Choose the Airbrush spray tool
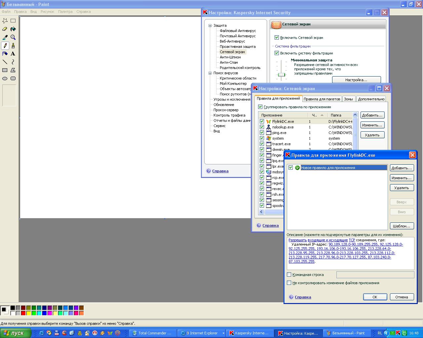Screen dimensions: 423x338 coord(5,53)
